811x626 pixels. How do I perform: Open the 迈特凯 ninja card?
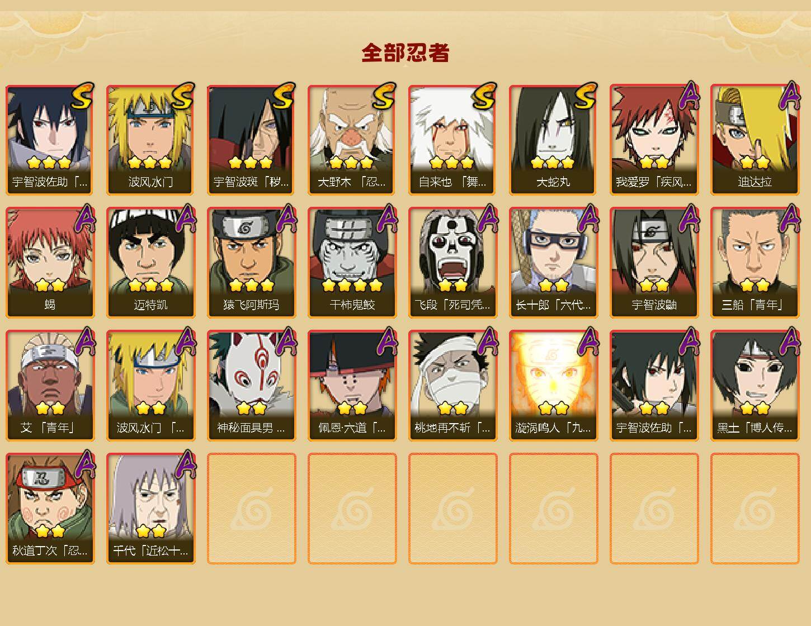tap(150, 263)
